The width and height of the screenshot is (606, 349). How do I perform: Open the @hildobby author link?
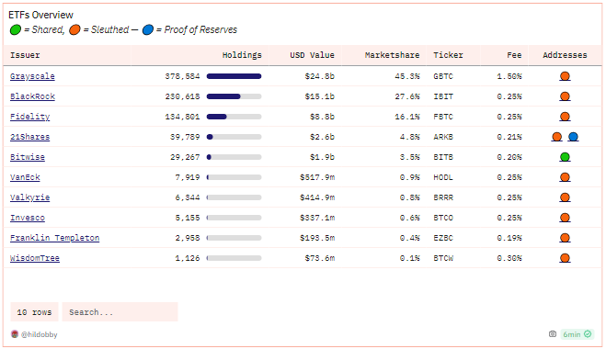pos(39,334)
